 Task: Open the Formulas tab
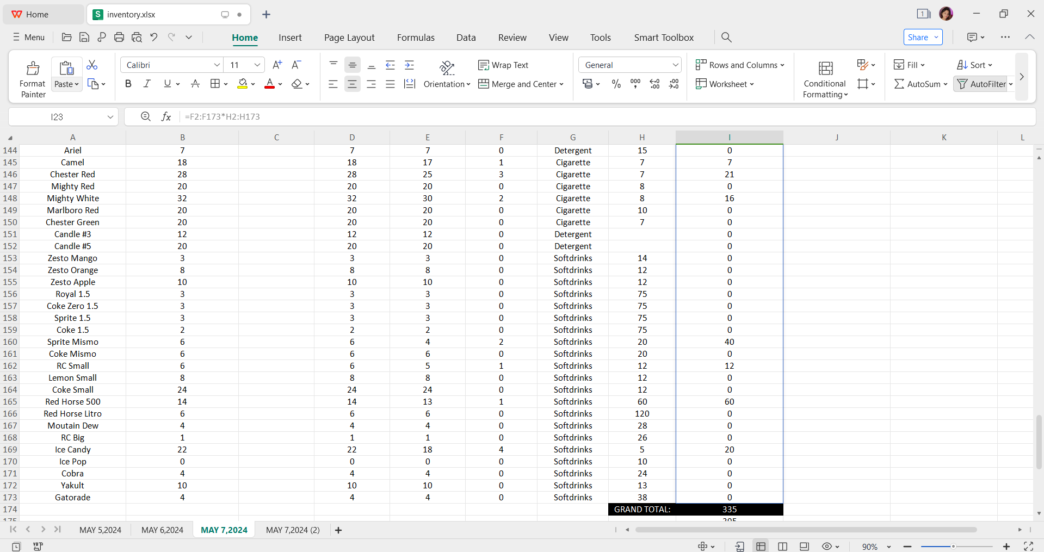(416, 37)
